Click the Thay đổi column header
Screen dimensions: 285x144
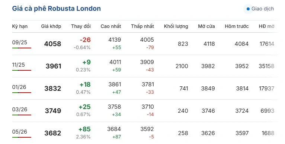[81, 26]
